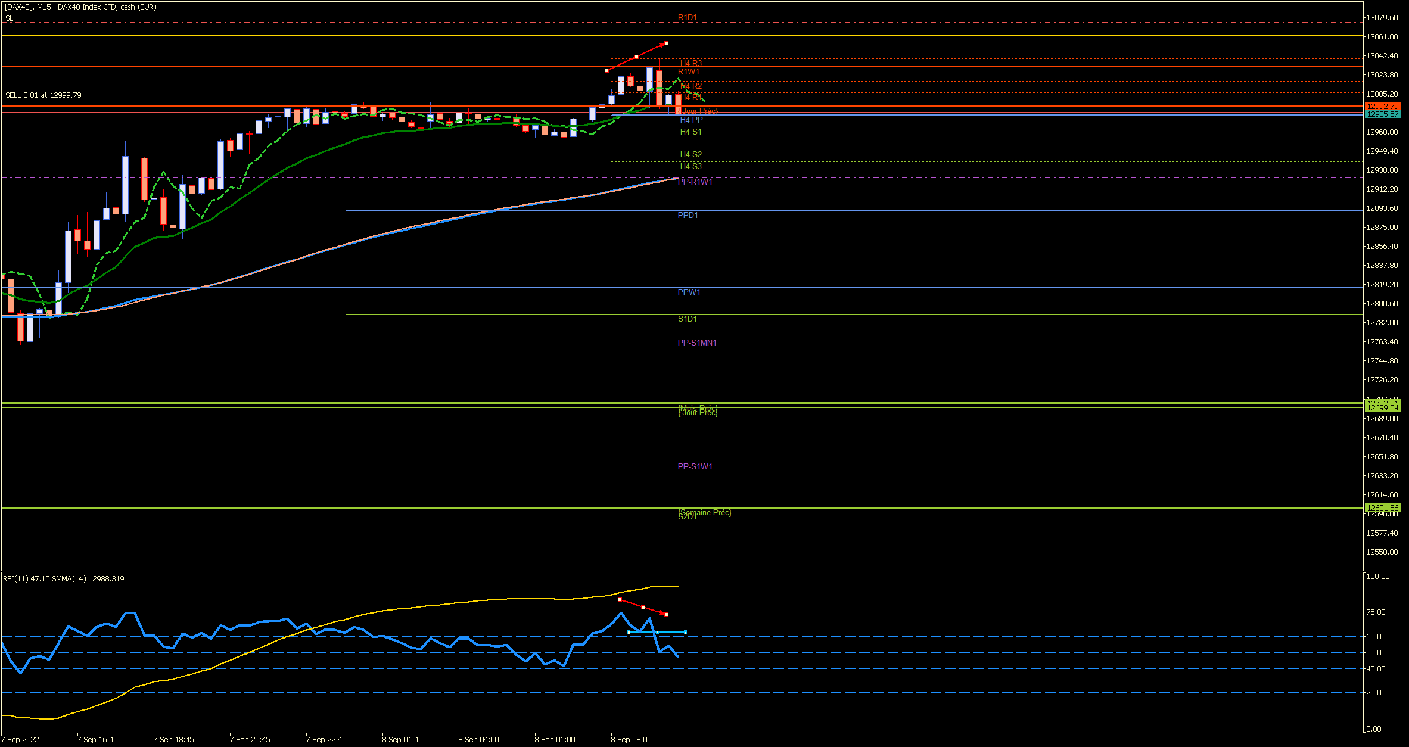Click the 8 Sep 08:00 time axis label
This screenshot has width=1409, height=747.
(631, 739)
